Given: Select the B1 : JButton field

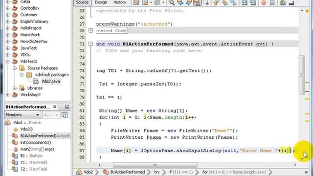Looking at the screenshot, I should click(31, 156).
